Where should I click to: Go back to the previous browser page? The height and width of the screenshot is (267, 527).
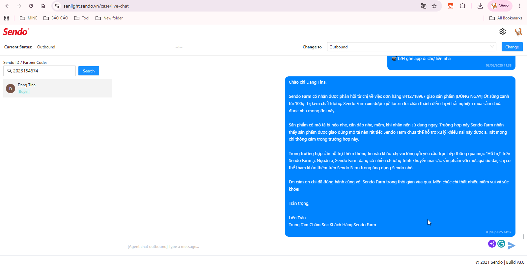click(7, 6)
